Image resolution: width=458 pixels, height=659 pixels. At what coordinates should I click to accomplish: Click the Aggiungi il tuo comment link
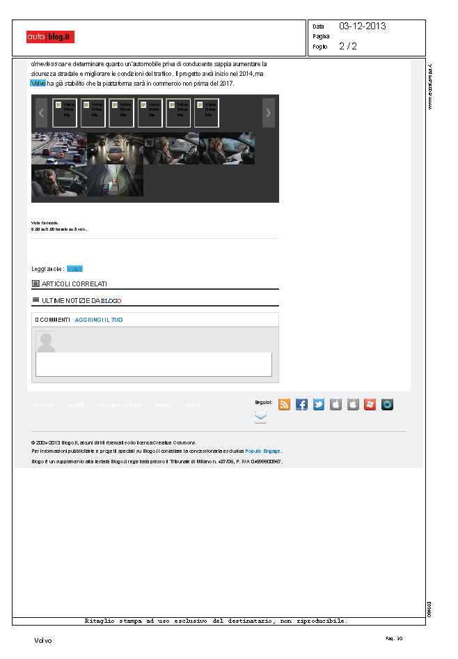pos(99,320)
